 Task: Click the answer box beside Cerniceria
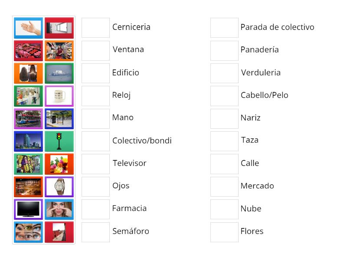(95, 27)
